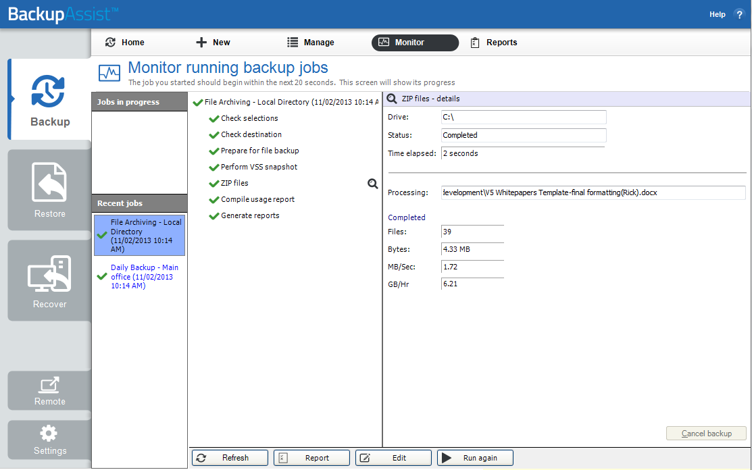
Task: Click the Cancel backup button
Action: (x=706, y=433)
